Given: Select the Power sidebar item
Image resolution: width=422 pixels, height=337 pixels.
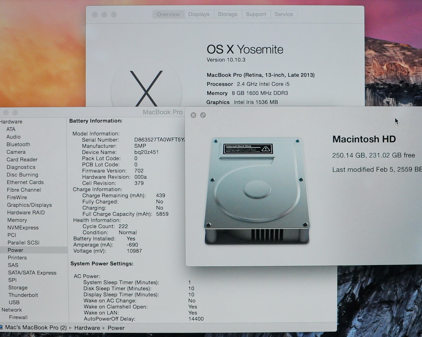Looking at the screenshot, I should point(15,250).
